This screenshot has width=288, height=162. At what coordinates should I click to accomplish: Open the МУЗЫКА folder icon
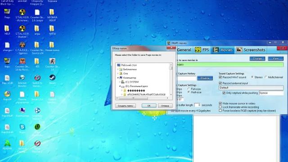[52, 12]
